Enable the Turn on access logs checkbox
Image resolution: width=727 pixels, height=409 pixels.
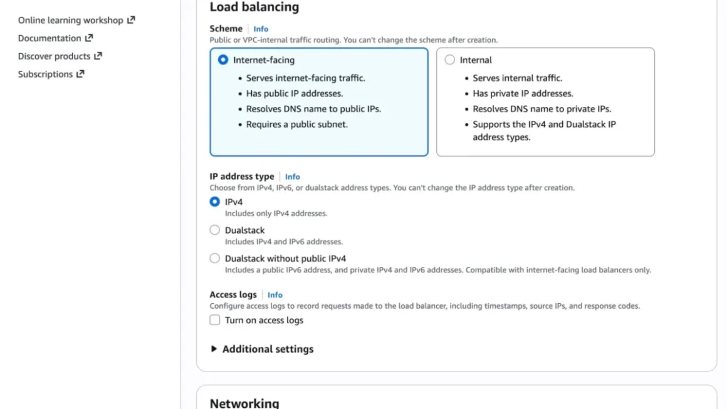tap(215, 320)
